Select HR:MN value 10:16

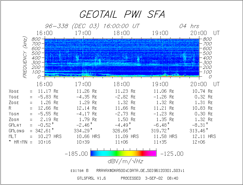[44, 142]
